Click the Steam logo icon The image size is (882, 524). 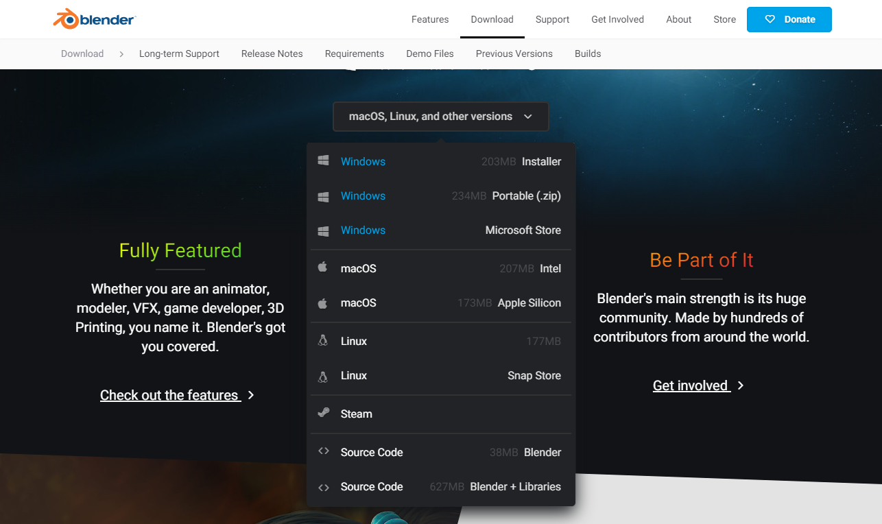click(x=323, y=414)
